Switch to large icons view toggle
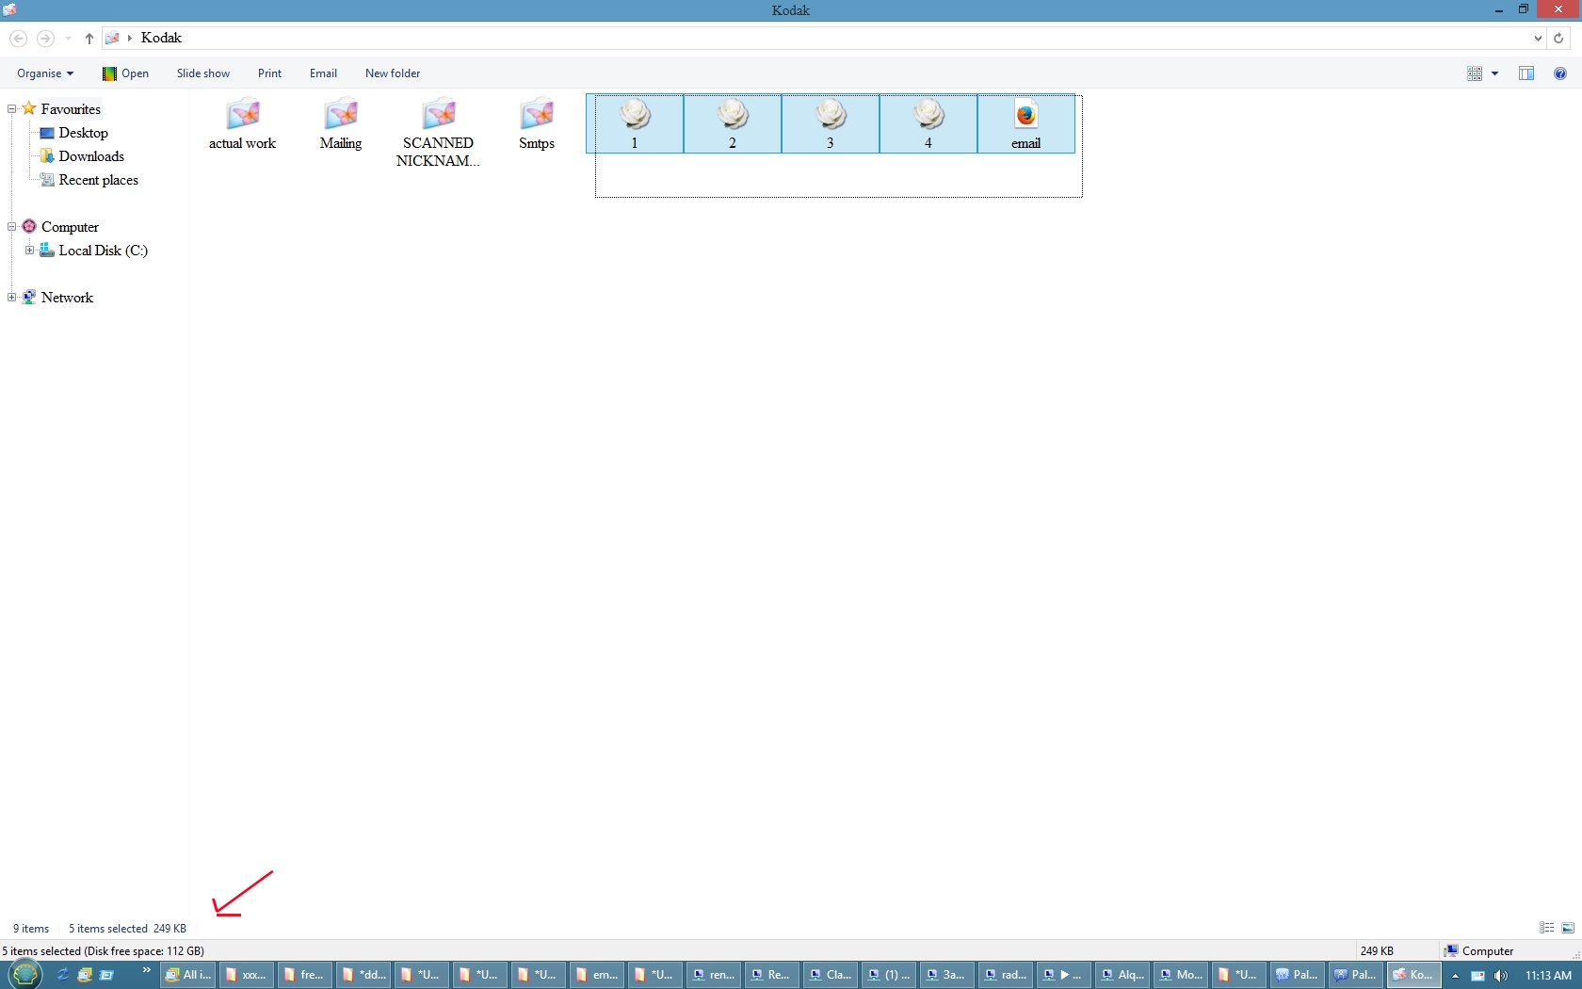 (1568, 928)
